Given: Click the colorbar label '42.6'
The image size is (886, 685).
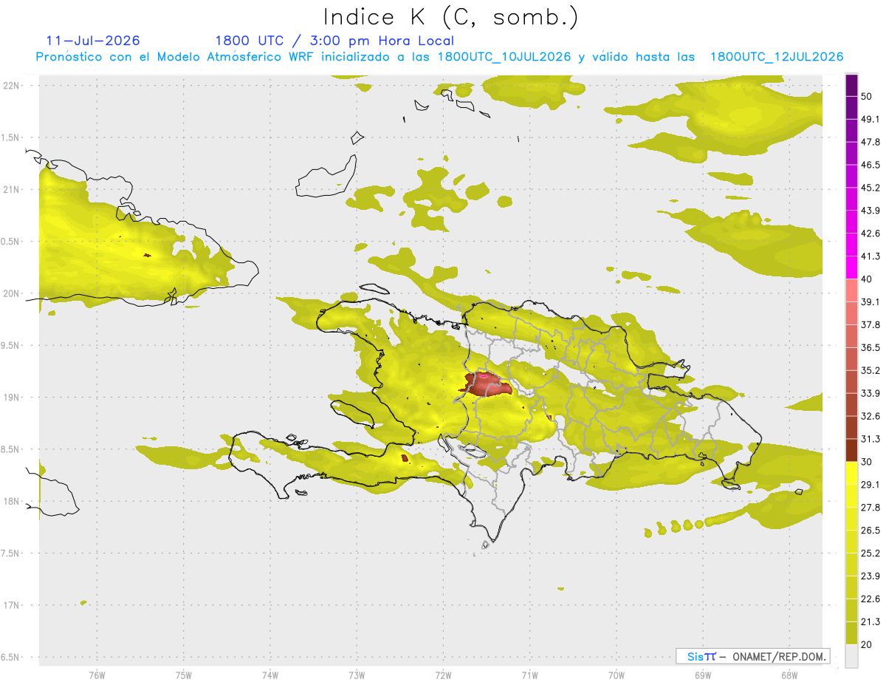Looking at the screenshot, I should click(870, 234).
